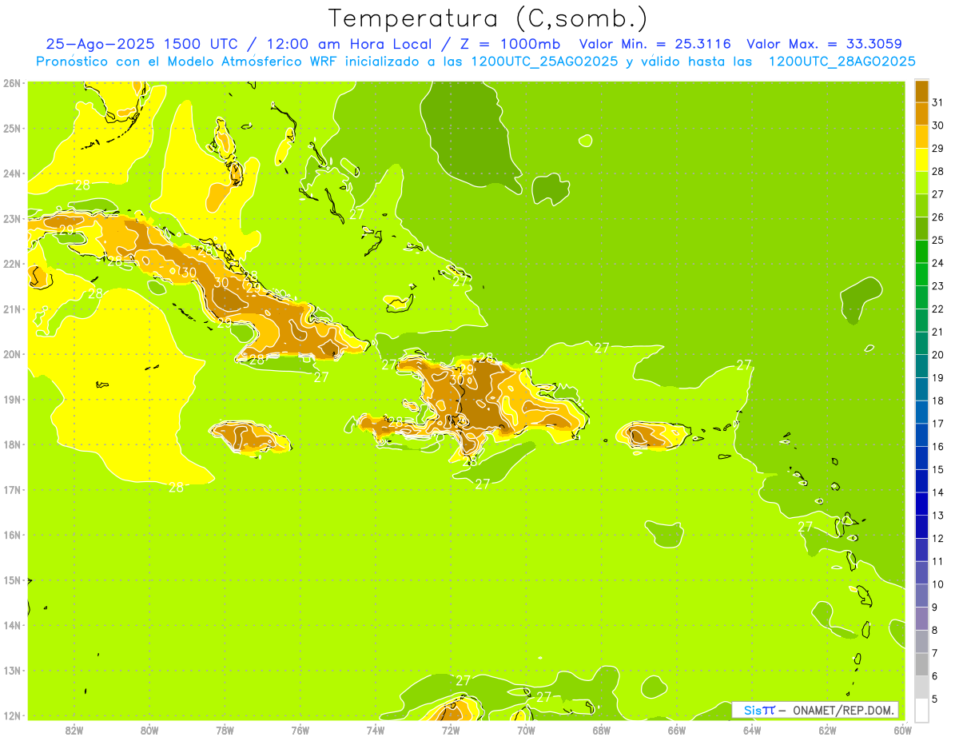Click the title "Temperatura (C,somb.)"
This screenshot has height=741, width=959.
(x=487, y=18)
